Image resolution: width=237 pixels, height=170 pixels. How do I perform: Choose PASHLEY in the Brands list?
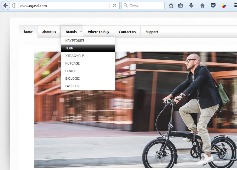pyautogui.click(x=88, y=86)
